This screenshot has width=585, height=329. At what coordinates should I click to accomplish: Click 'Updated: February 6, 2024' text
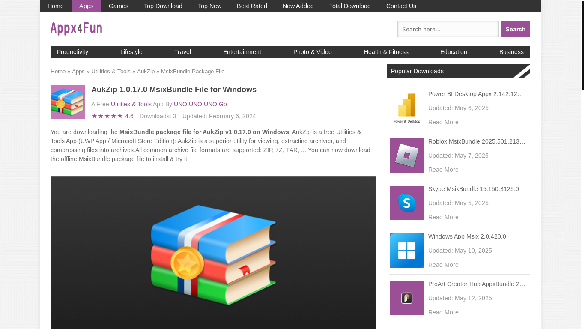click(219, 116)
